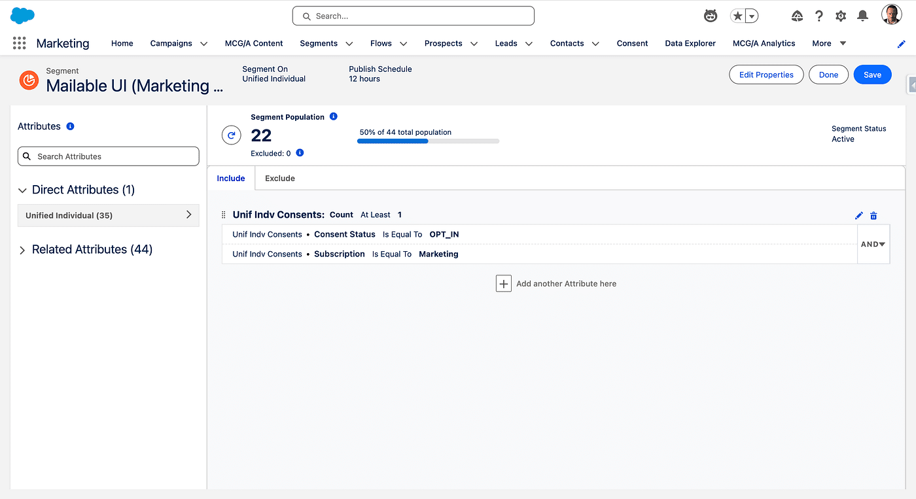Switch to the Exclude tab
This screenshot has height=499, width=916.
coord(280,178)
